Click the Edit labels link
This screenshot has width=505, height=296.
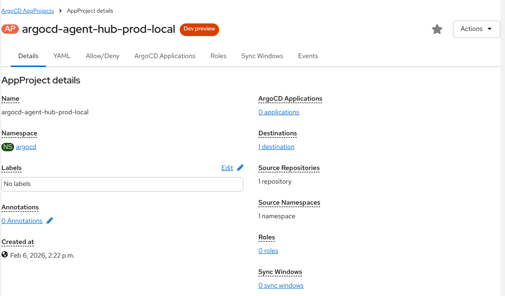click(227, 168)
